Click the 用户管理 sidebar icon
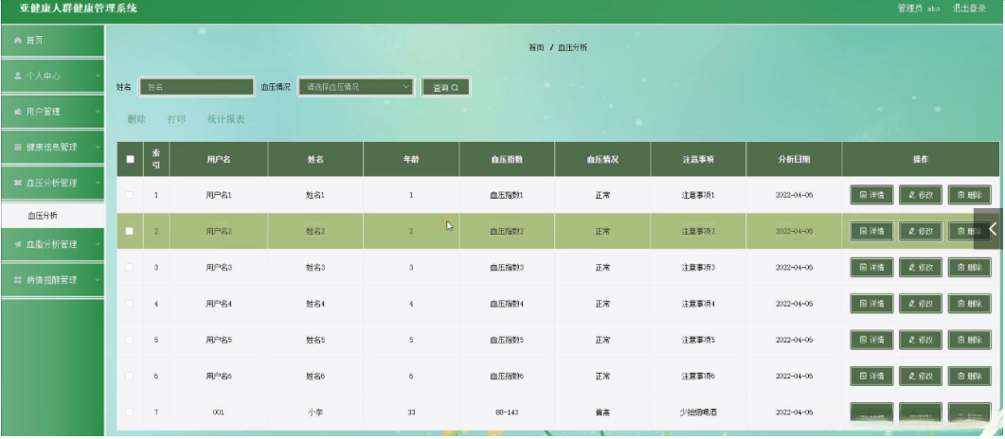 [18, 112]
